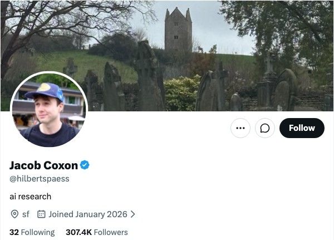Click the blue cap in the avatar

pyautogui.click(x=45, y=91)
